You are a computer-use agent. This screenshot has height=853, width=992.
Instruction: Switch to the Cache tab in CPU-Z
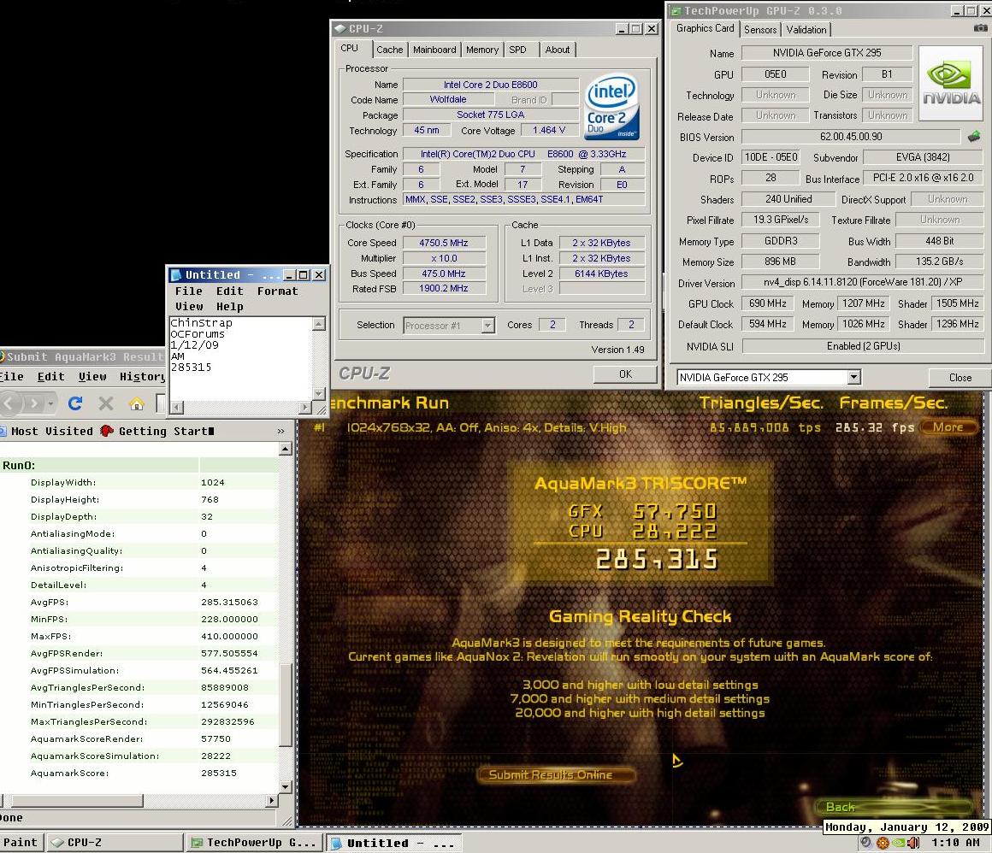click(389, 50)
